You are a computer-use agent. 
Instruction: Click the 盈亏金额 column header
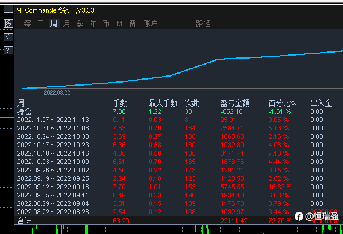click(235, 103)
